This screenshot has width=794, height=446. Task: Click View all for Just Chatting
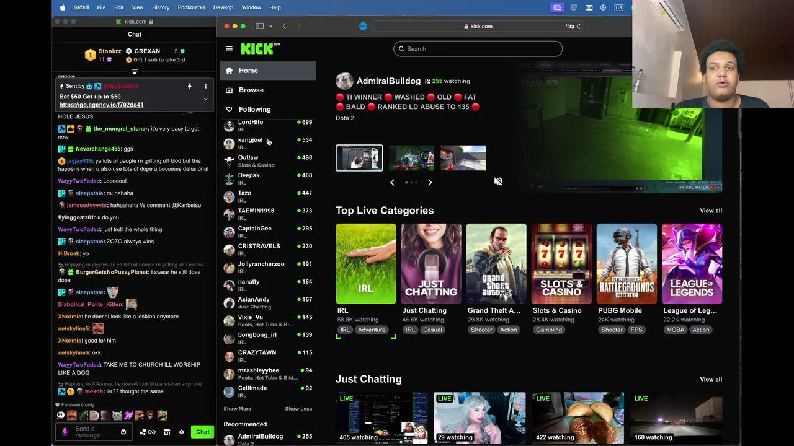point(711,379)
